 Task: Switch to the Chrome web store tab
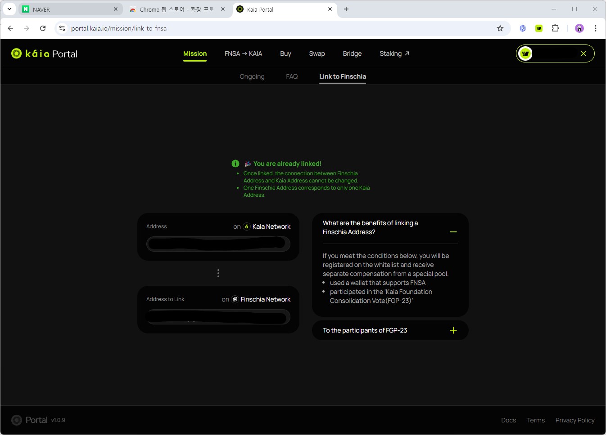click(177, 9)
